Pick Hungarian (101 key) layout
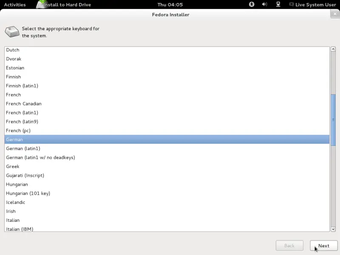 point(167,193)
